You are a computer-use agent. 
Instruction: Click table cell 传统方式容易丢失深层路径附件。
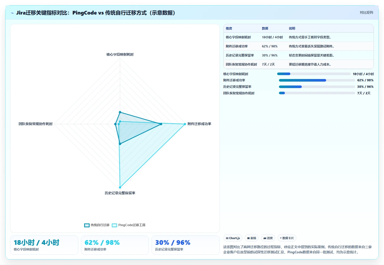312,46
